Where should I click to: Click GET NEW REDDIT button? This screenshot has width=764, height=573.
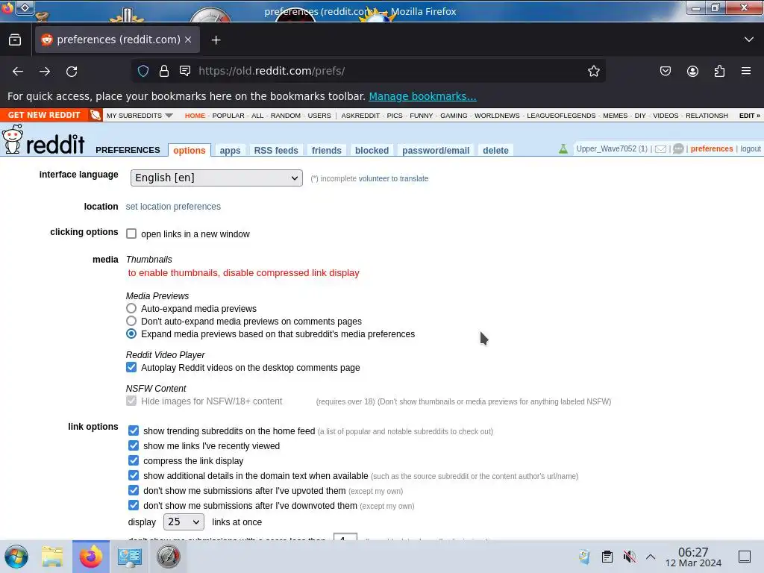[x=44, y=115]
